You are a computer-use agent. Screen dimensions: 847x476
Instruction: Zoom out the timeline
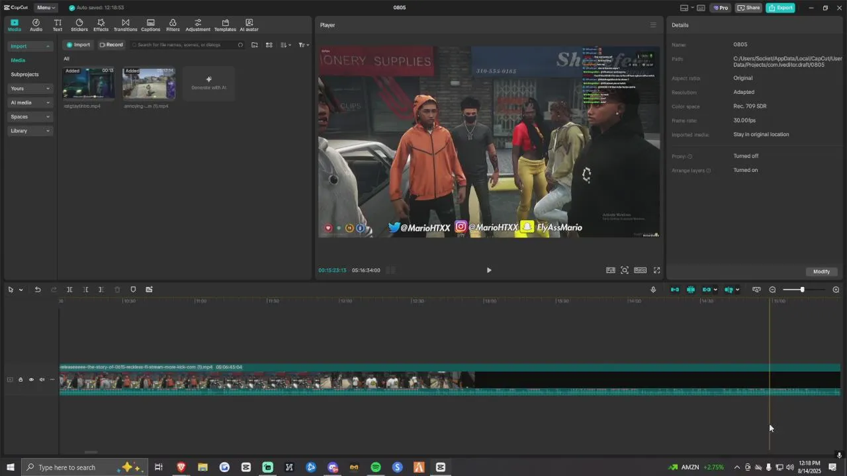click(x=772, y=290)
